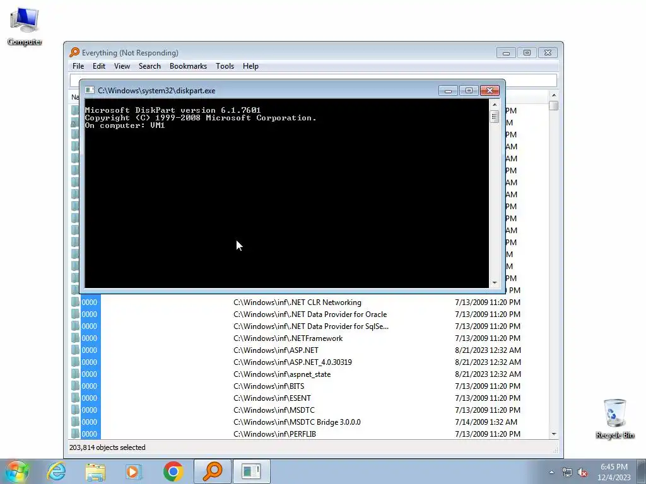Viewport: 646px width, 484px height.
Task: Open Edit menu in Everything
Action: tap(99, 66)
